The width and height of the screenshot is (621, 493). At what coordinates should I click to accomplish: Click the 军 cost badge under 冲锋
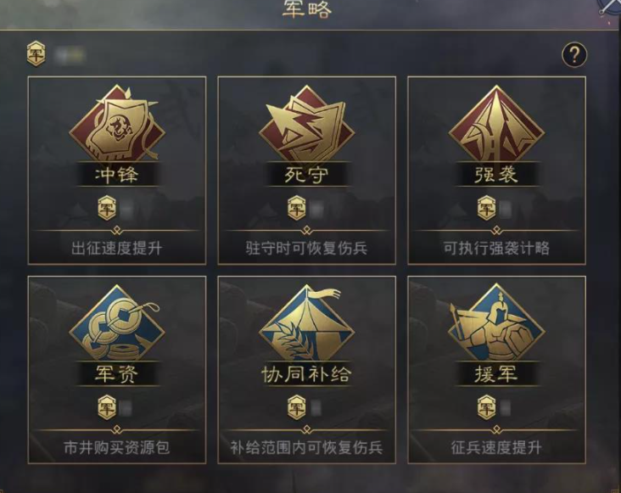point(107,208)
